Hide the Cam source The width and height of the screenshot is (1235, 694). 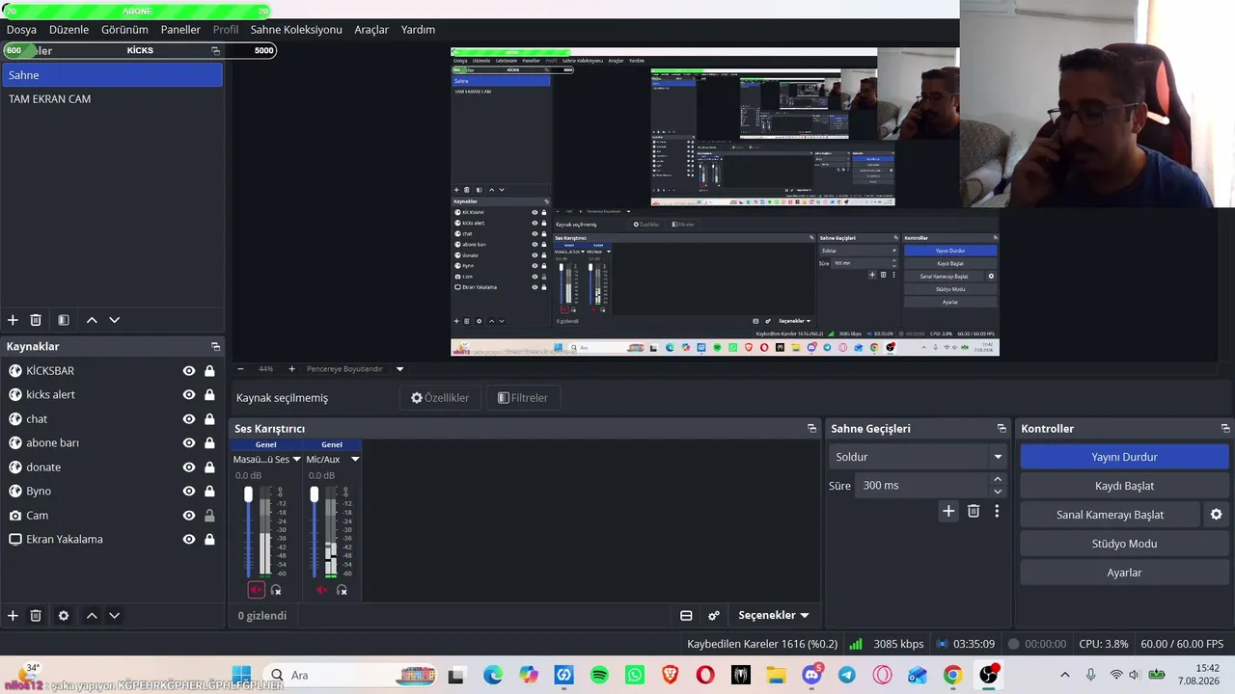pos(189,516)
